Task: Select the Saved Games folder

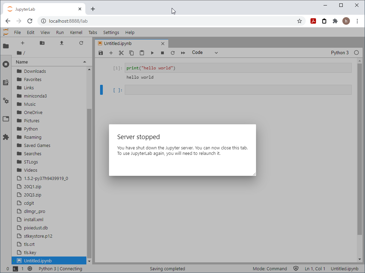Action: click(49, 145)
